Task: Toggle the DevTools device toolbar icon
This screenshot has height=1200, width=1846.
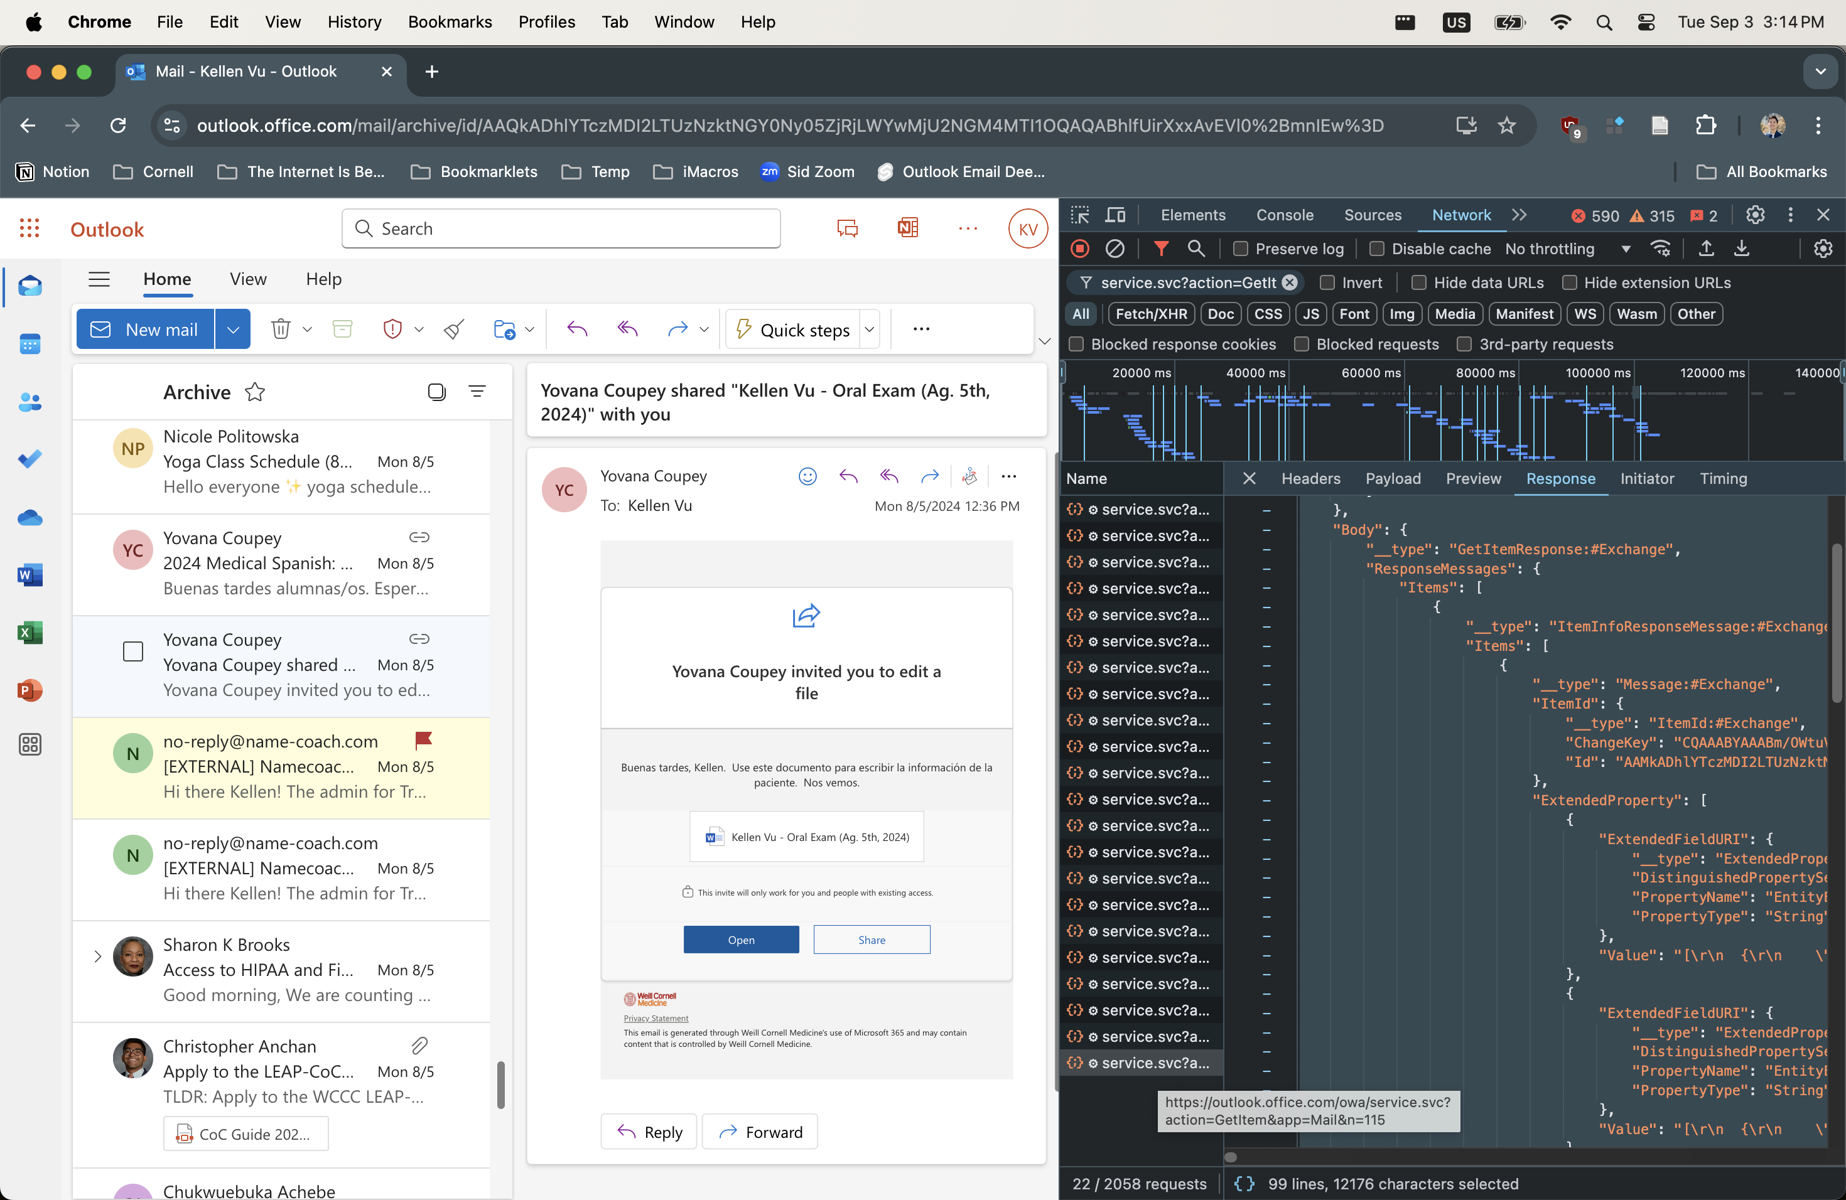Action: (x=1115, y=215)
